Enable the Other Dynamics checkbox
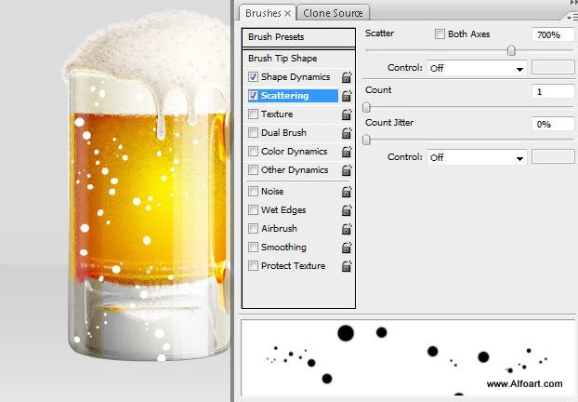 [253, 169]
